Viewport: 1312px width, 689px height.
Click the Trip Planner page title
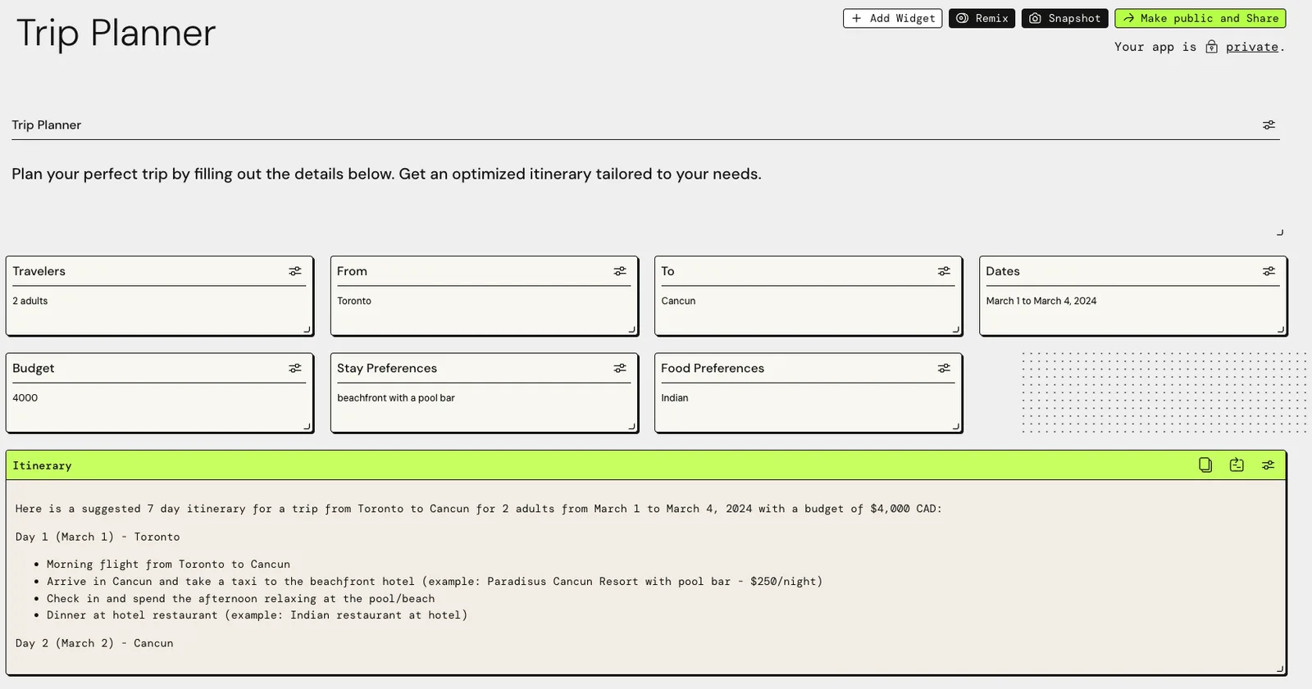point(116,34)
